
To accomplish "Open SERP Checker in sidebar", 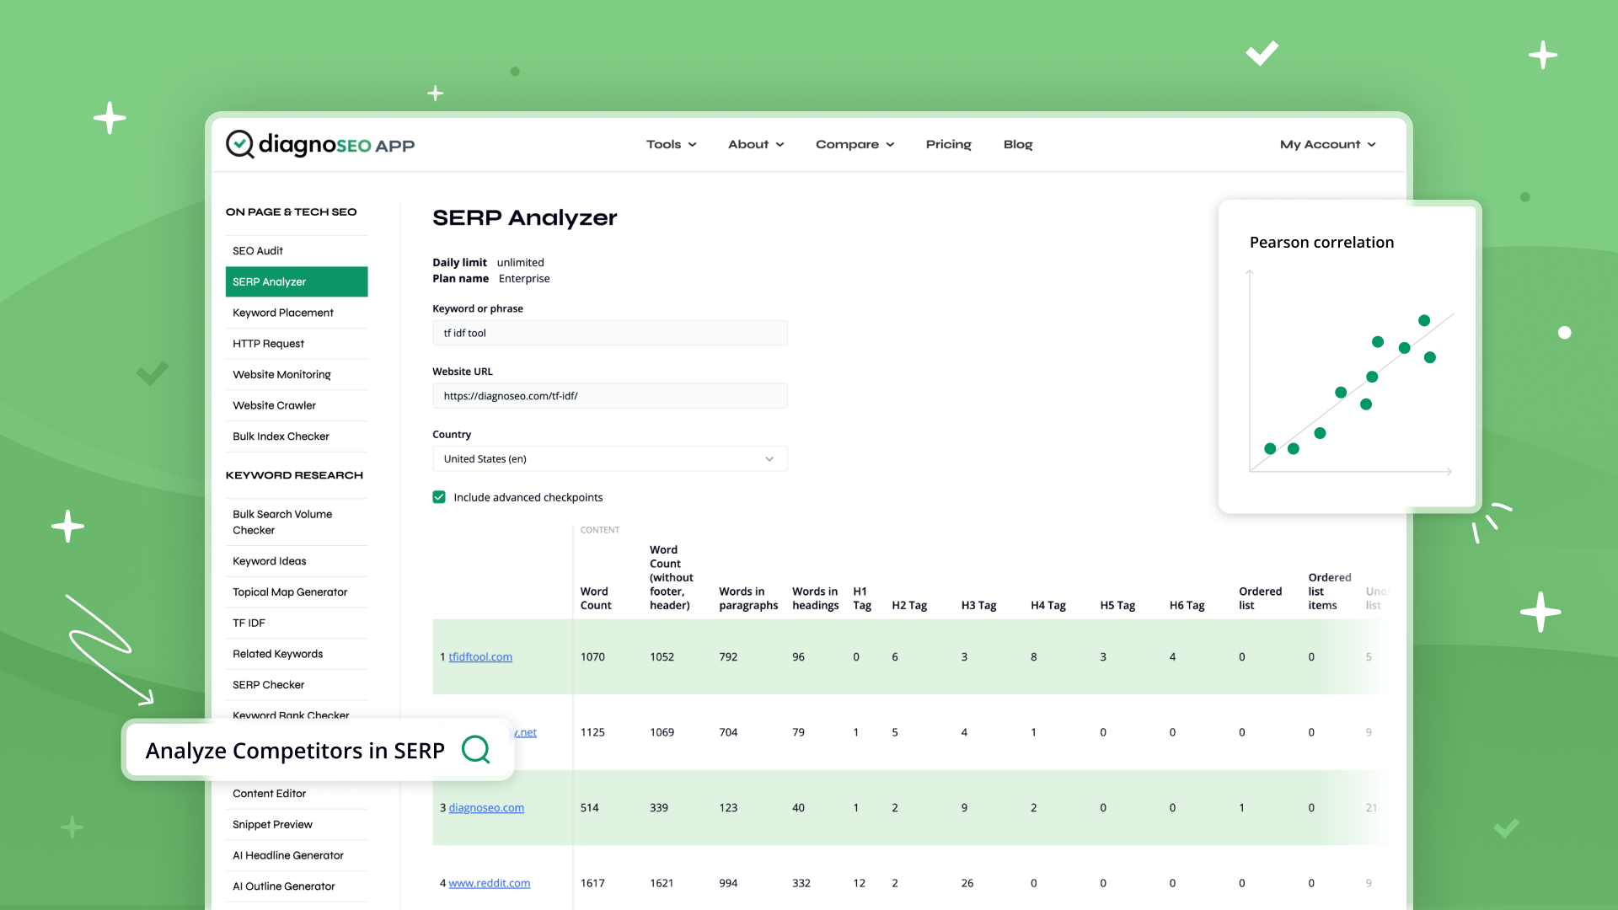I will pyautogui.click(x=297, y=685).
